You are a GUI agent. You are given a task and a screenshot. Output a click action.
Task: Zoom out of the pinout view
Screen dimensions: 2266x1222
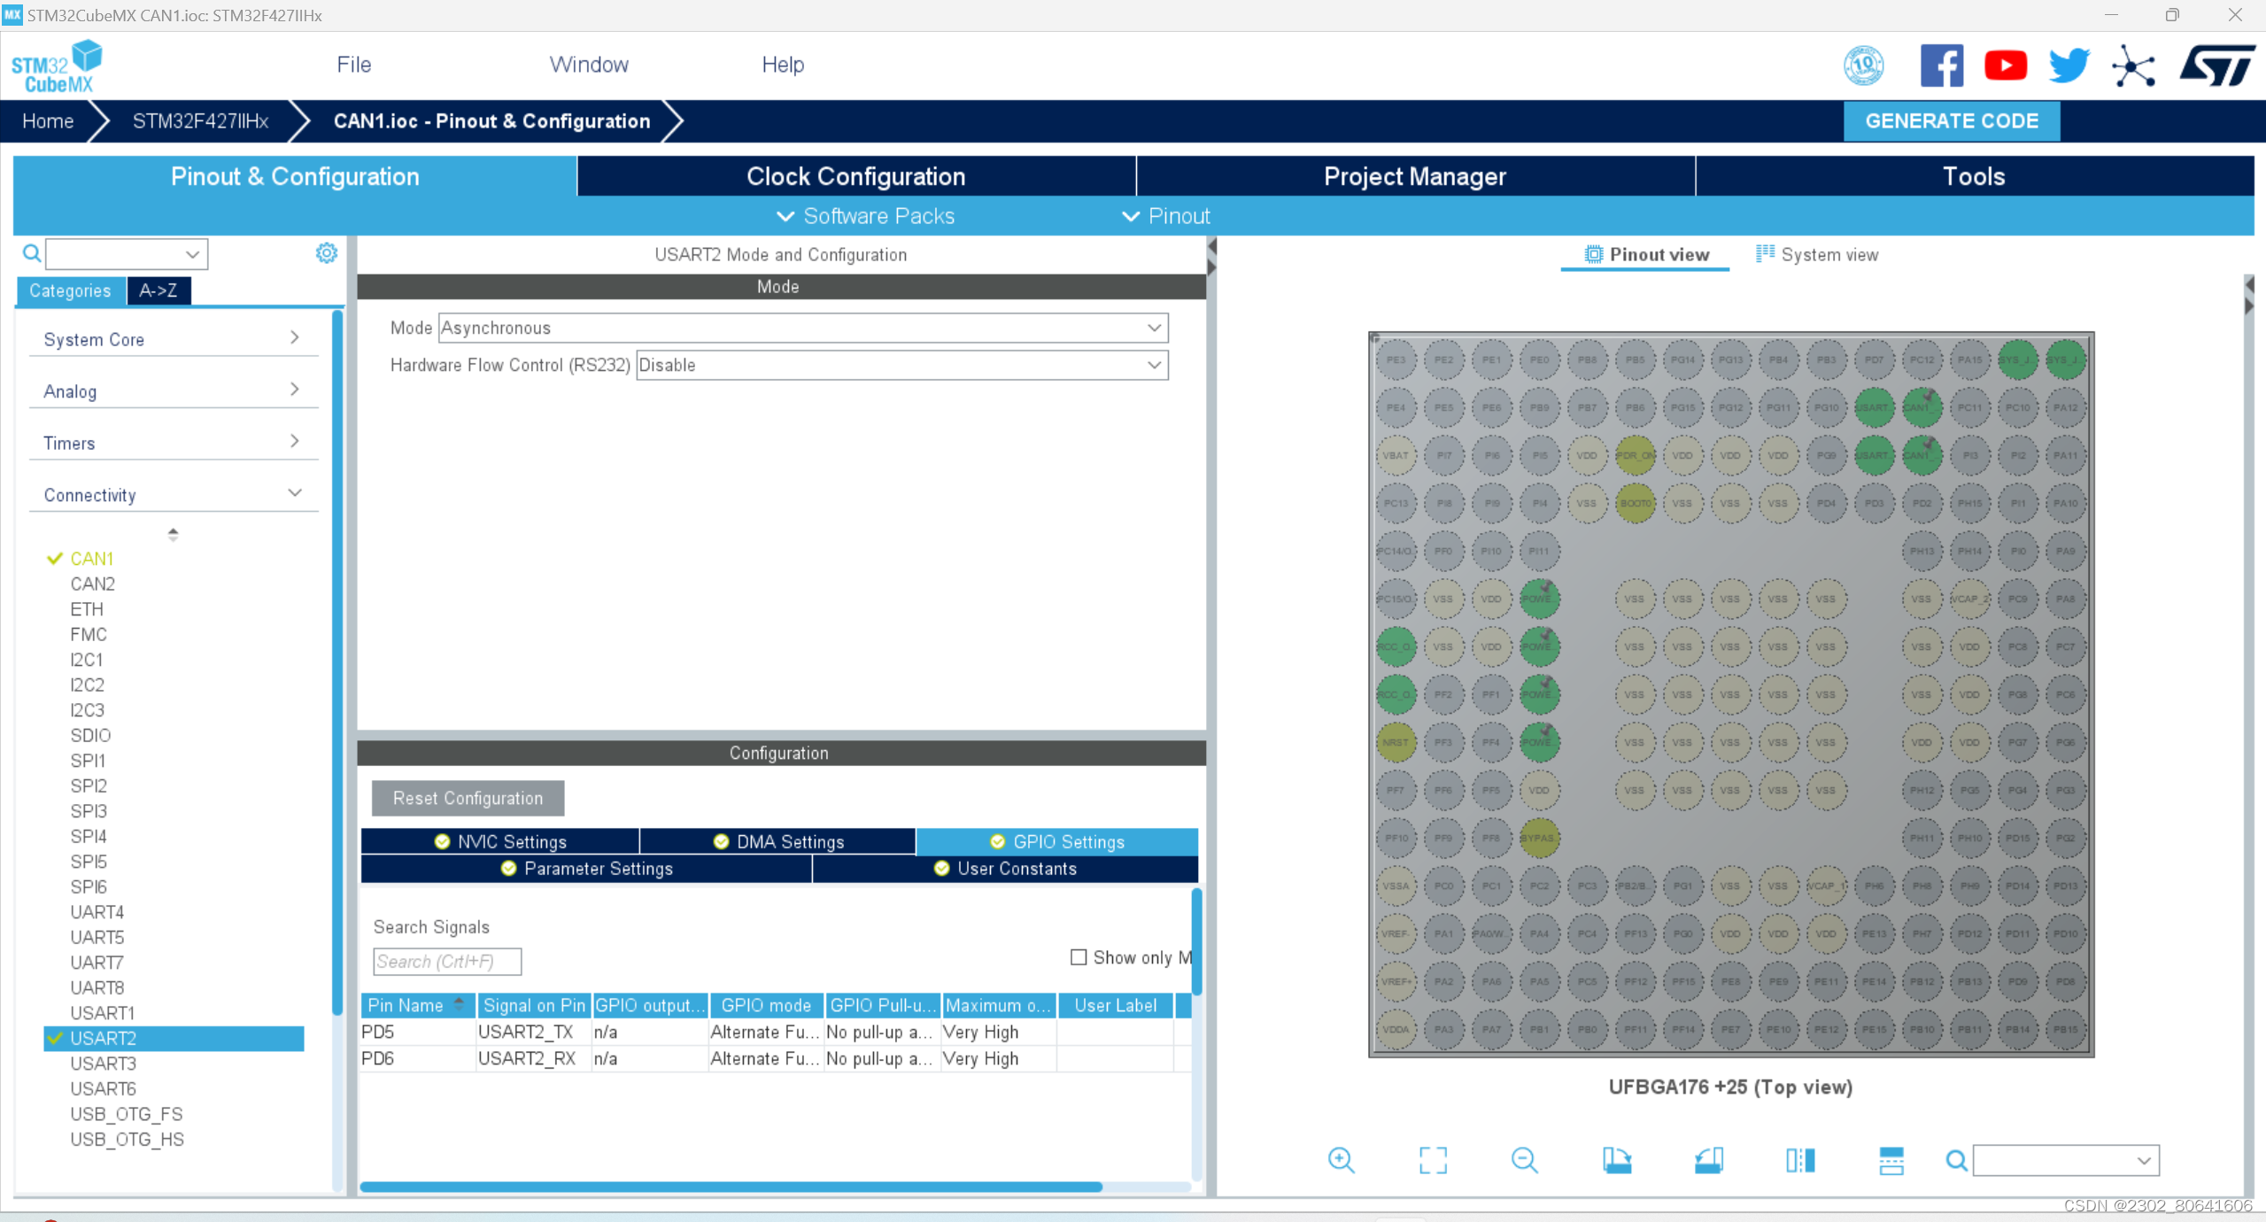1524,1159
